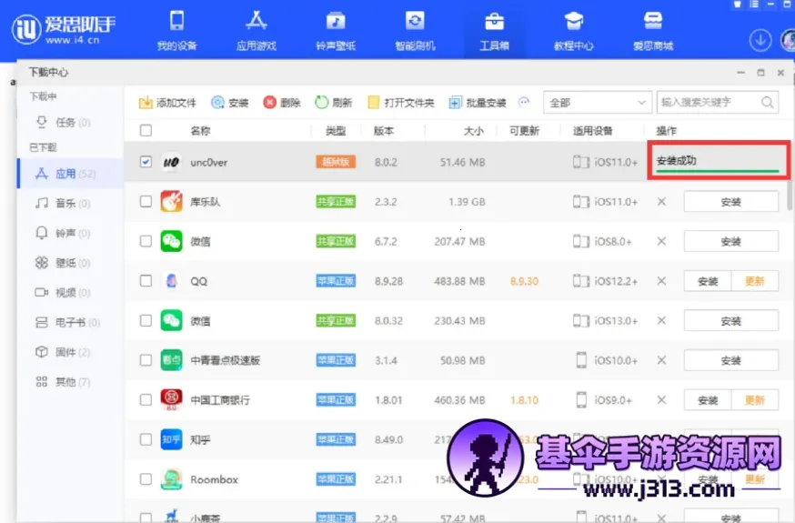Check the 微信 8.0.32 row checkbox
Image resolution: width=795 pixels, height=523 pixels.
[x=146, y=320]
